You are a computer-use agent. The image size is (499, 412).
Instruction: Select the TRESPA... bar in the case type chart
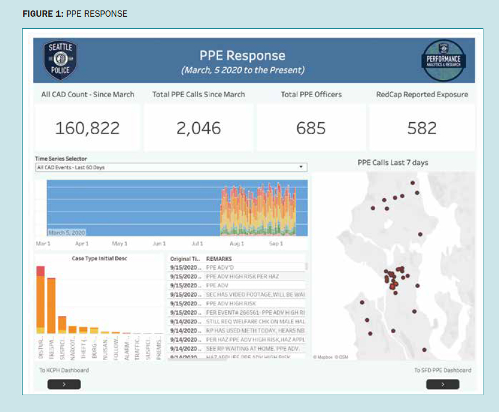[51, 306]
